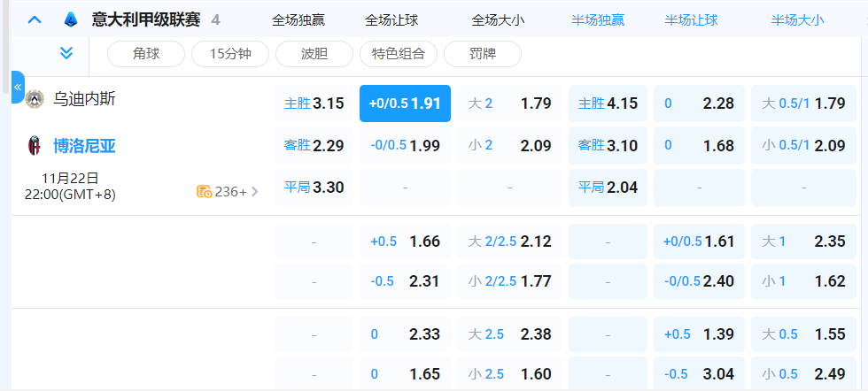Select full-time handicap 0 at 2.33
868x391 pixels.
406,334
